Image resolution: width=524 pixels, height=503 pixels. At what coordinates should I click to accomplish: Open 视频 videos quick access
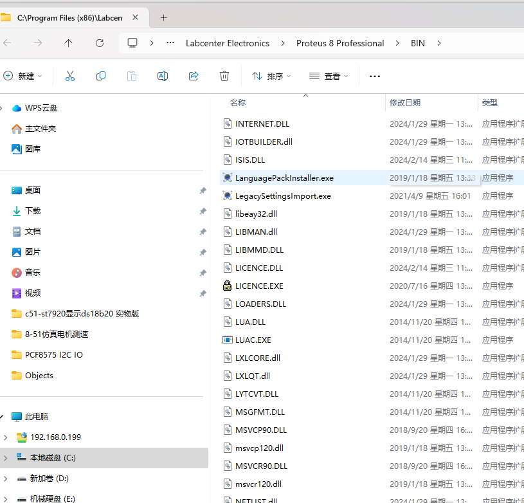coord(26,293)
